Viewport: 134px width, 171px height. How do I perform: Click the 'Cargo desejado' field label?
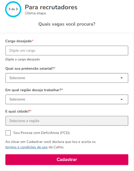click(19, 41)
